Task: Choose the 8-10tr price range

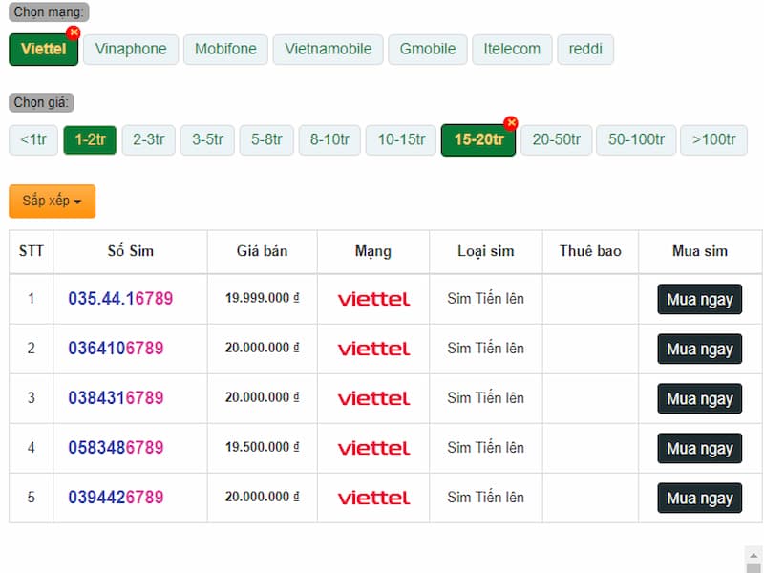Action: pyautogui.click(x=329, y=140)
